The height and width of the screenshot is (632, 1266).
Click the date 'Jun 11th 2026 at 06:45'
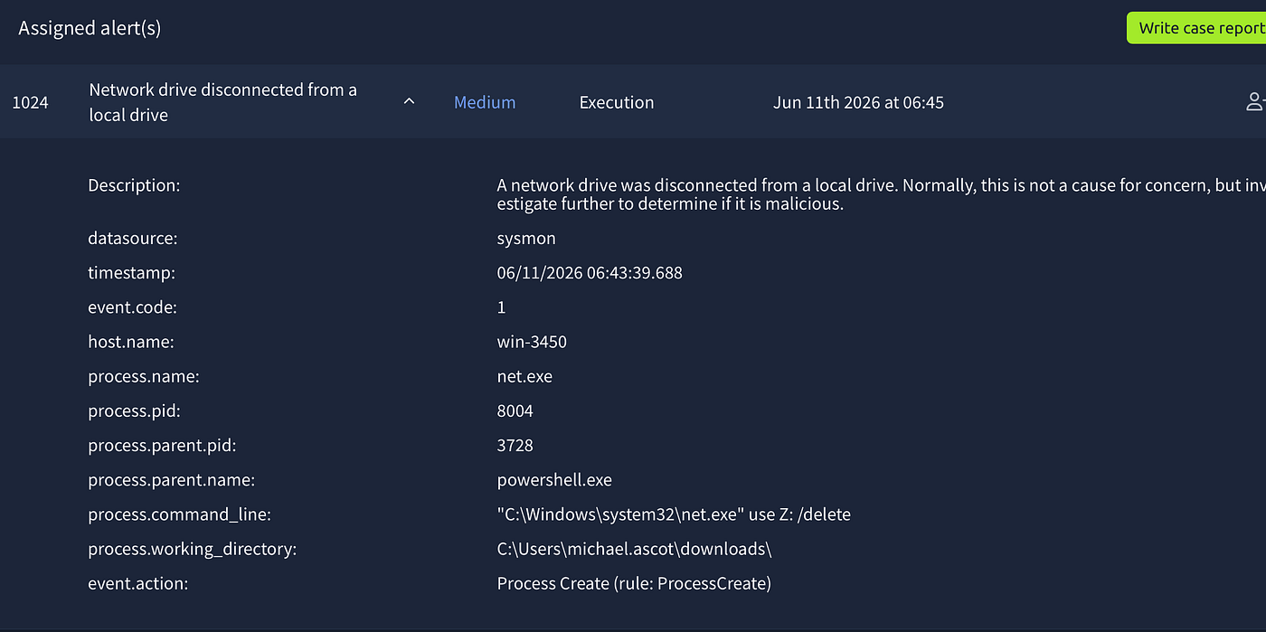[x=858, y=102]
